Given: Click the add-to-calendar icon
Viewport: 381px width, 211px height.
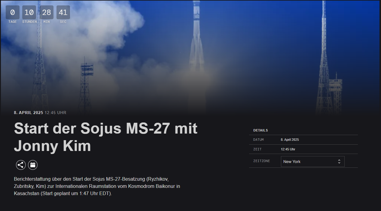Looking at the screenshot, I should click(33, 165).
